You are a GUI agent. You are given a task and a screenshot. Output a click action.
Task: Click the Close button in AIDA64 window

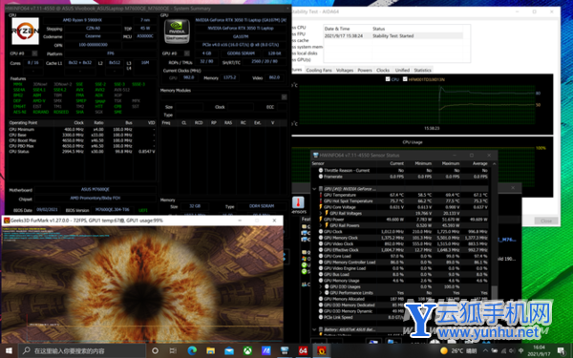click(546, 221)
